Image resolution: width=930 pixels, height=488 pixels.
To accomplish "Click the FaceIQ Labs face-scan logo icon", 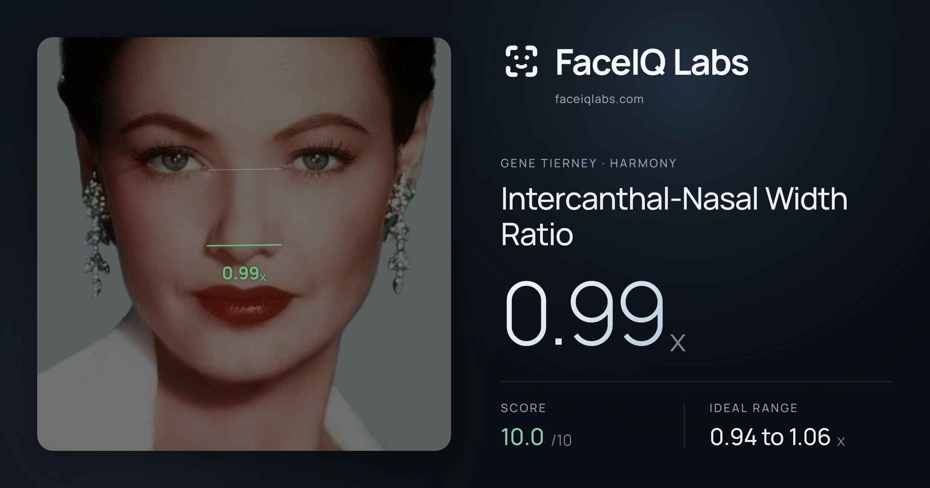I will pos(521,61).
